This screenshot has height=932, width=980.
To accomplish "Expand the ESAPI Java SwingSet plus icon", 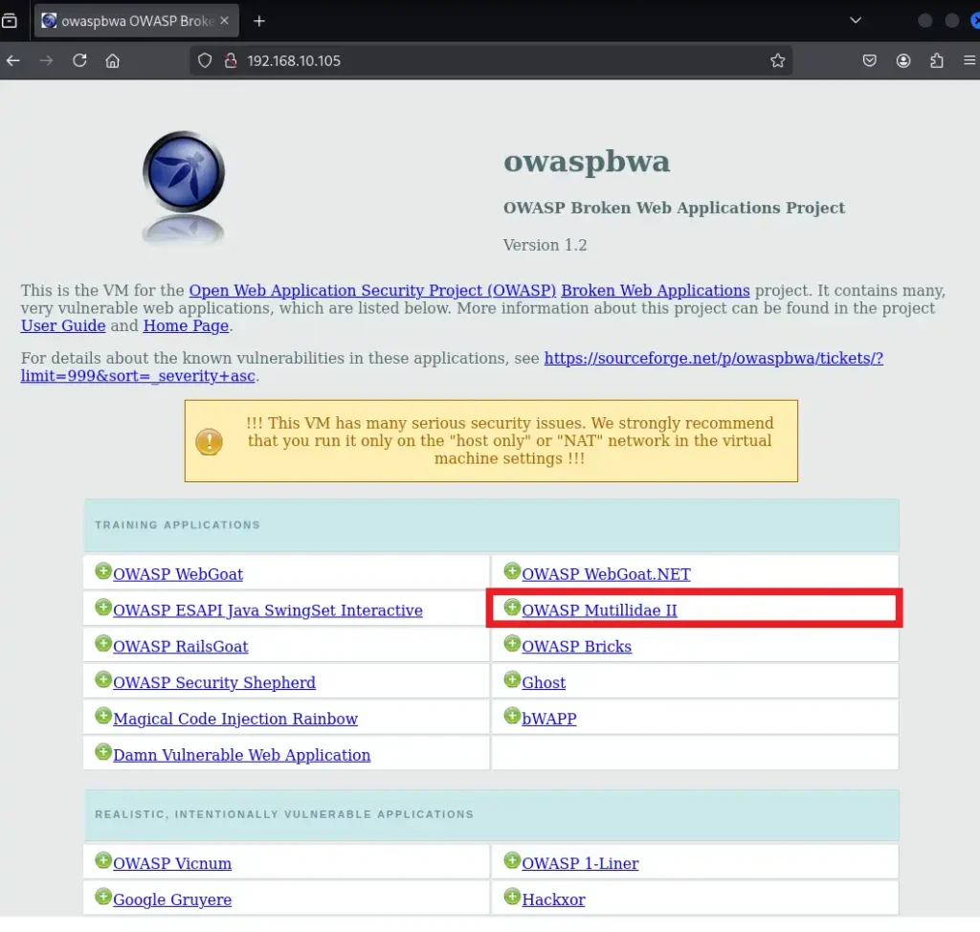I will [x=103, y=608].
